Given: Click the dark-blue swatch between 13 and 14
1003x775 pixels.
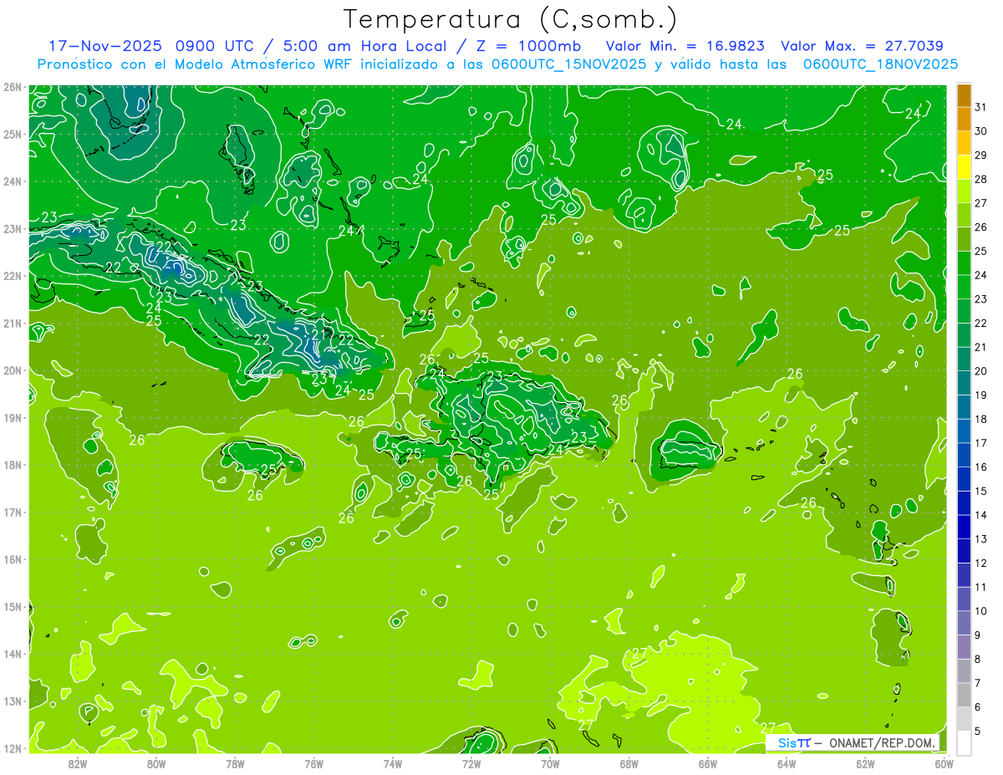Looking at the screenshot, I should click(964, 528).
